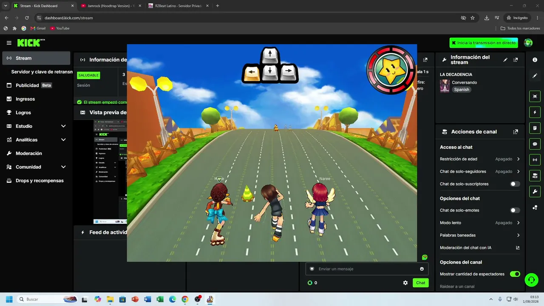
Task: Open the emoji picker in chat box
Action: coord(422,269)
